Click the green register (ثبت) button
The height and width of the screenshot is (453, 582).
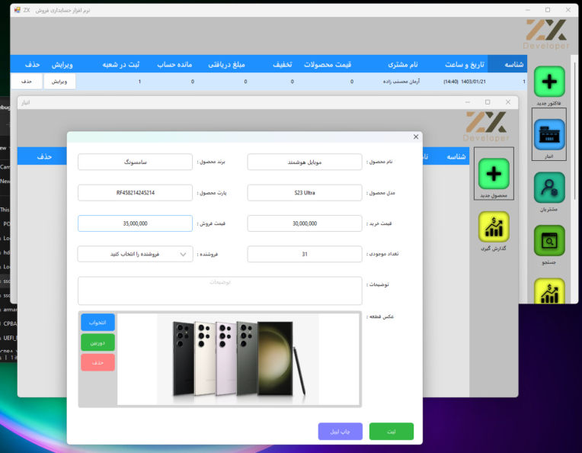point(392,432)
